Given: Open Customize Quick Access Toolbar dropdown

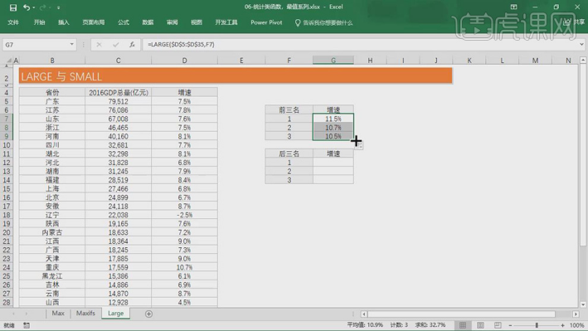Looking at the screenshot, I should click(59, 7).
